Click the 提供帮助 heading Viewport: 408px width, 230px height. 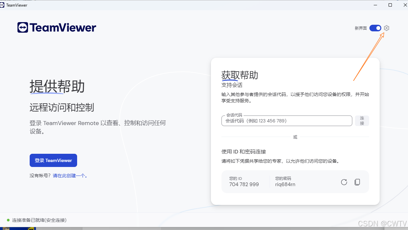[57, 86]
